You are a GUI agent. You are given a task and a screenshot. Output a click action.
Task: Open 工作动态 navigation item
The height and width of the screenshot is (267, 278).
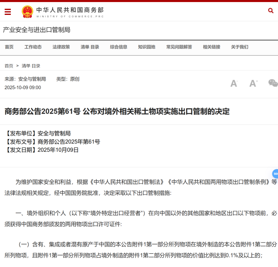pos(33,47)
